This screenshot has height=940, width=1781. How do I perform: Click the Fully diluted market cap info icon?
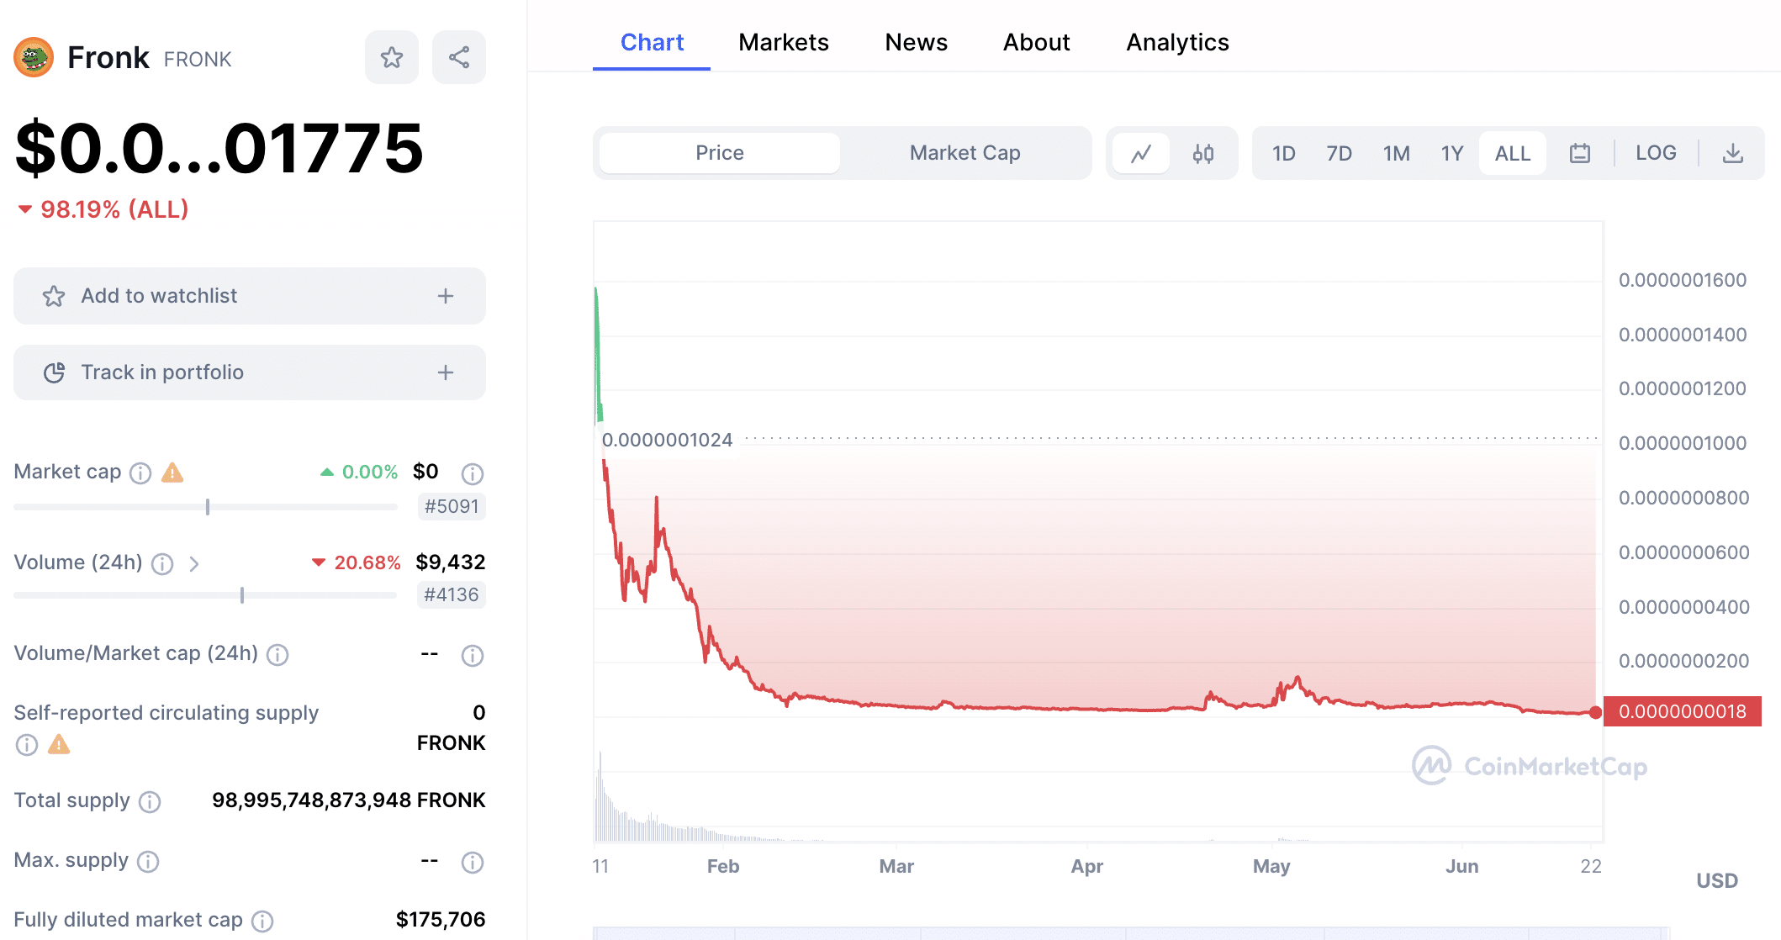(262, 921)
